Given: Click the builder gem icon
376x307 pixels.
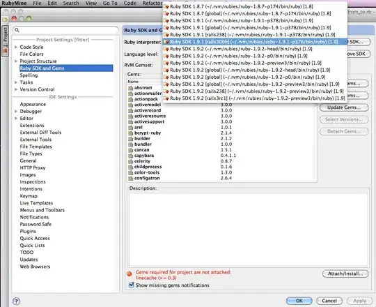Looking at the screenshot, I should [x=130, y=139].
